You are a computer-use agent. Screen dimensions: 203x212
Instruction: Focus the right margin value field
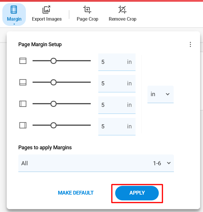point(117,127)
